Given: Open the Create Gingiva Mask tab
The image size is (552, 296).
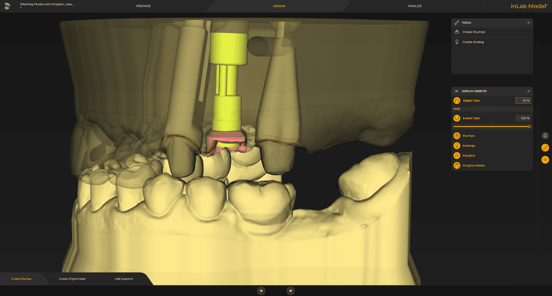Looking at the screenshot, I should tap(72, 278).
